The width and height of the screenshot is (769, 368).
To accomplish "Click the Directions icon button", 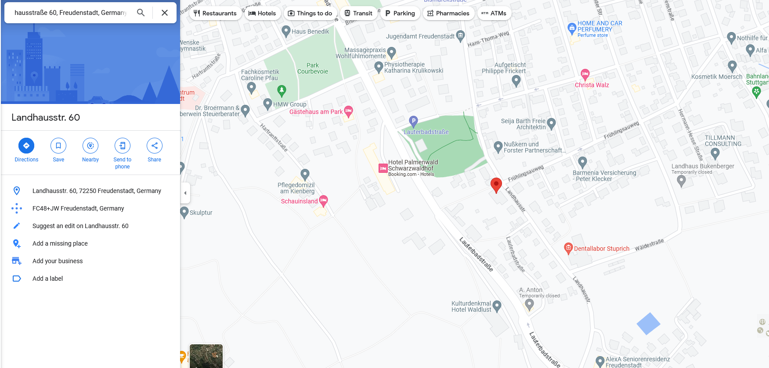I will [26, 146].
